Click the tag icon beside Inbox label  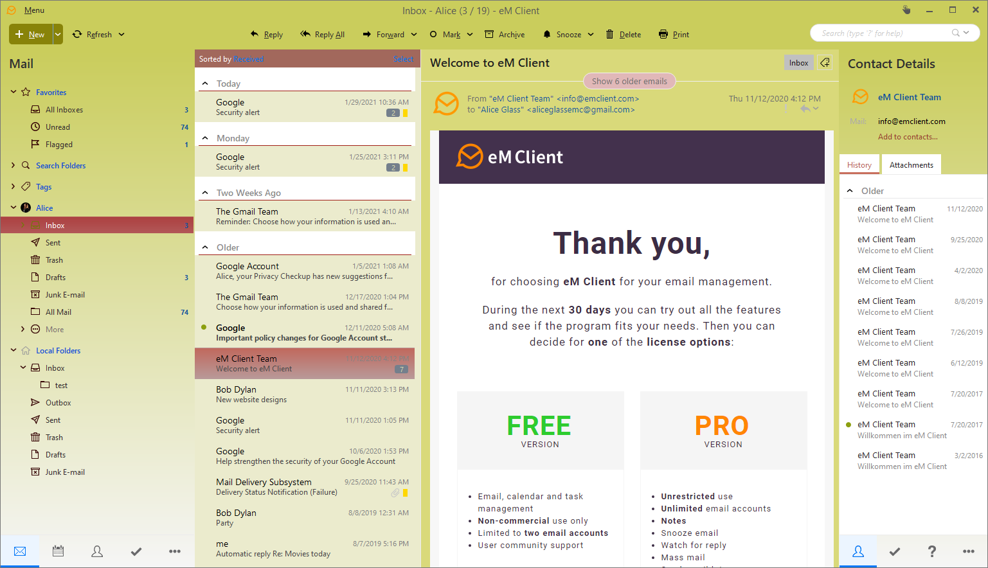pos(825,62)
